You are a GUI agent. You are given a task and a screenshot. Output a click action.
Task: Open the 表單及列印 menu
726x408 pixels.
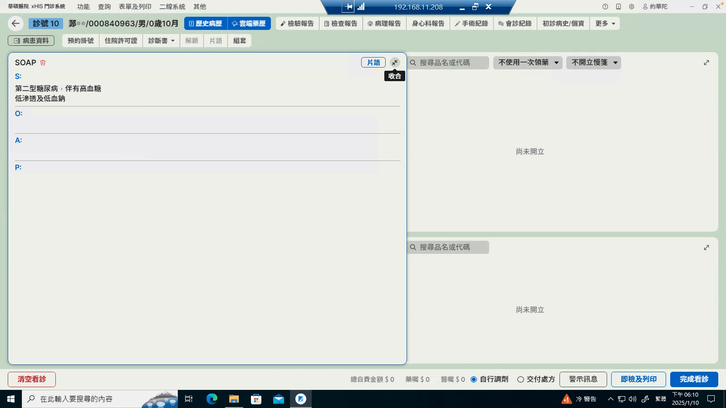(135, 7)
